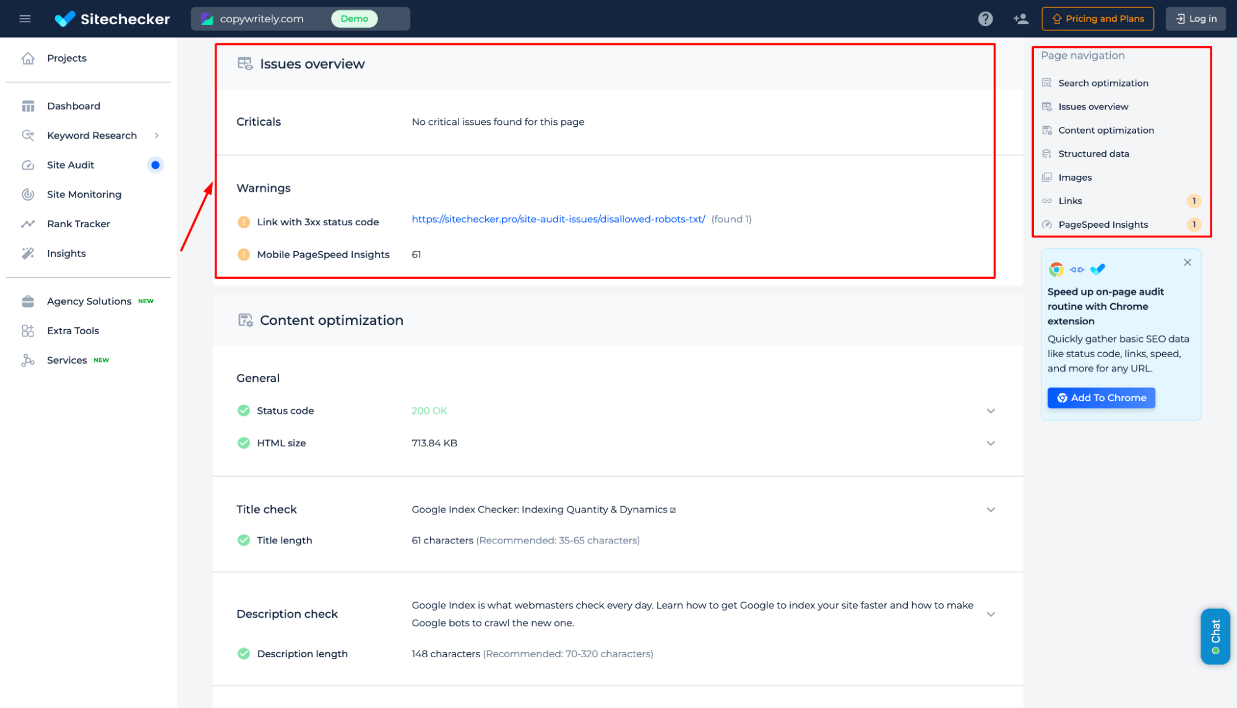The height and width of the screenshot is (708, 1237).
Task: Click Add To Chrome button
Action: 1101,398
